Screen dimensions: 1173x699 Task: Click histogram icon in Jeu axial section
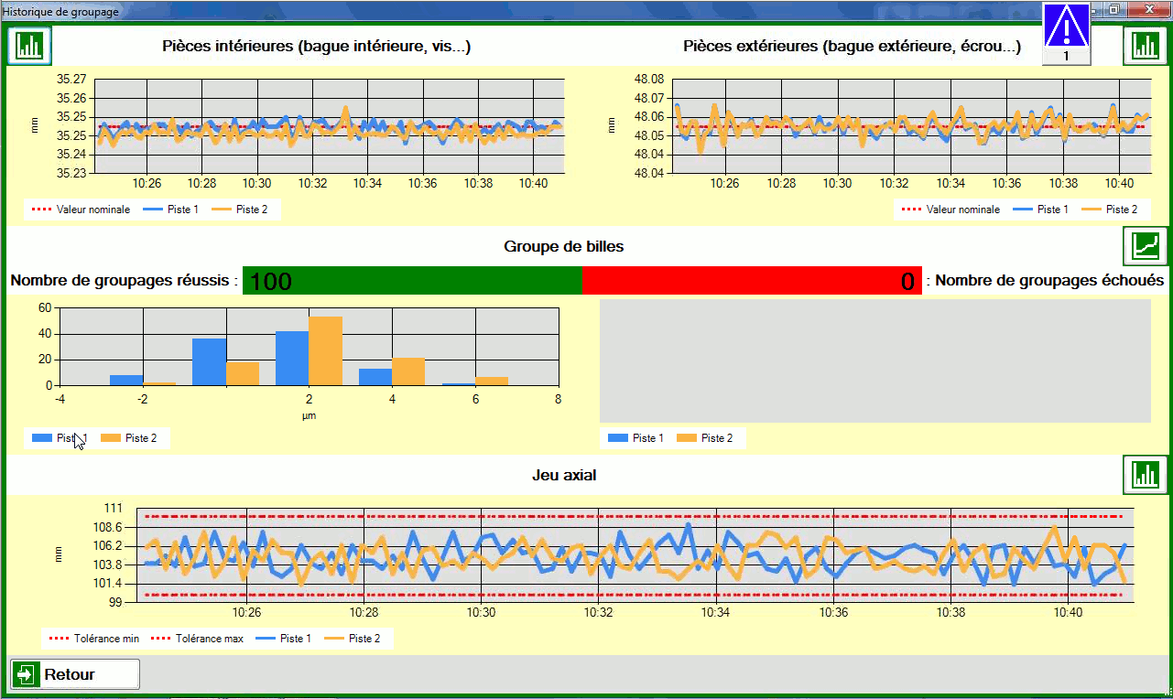point(1145,474)
